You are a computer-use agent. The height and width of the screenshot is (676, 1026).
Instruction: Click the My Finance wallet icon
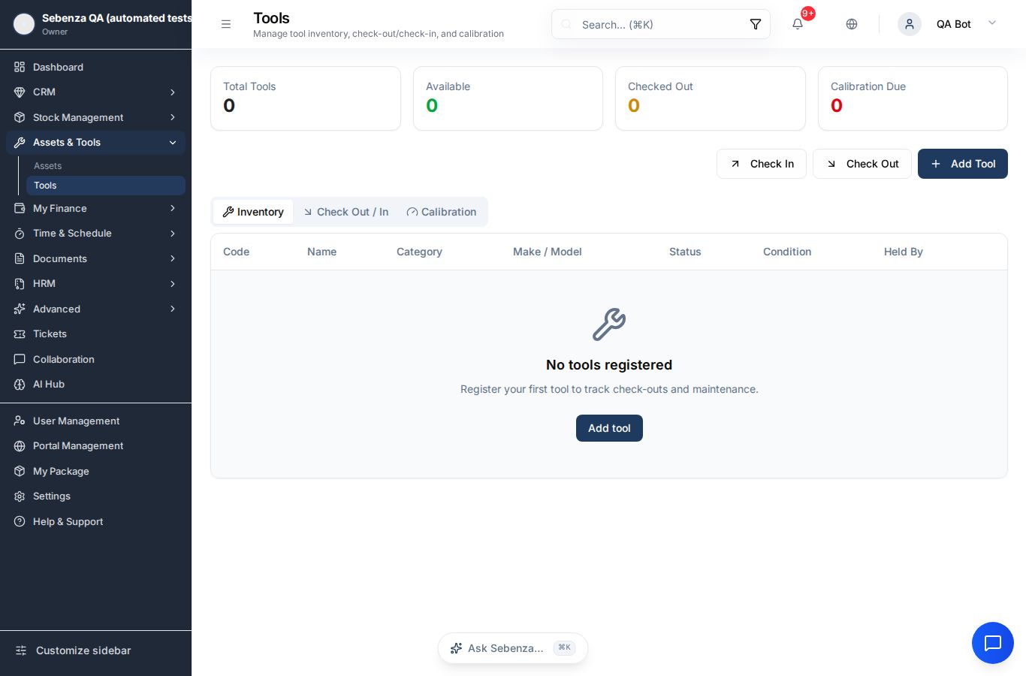[20, 208]
